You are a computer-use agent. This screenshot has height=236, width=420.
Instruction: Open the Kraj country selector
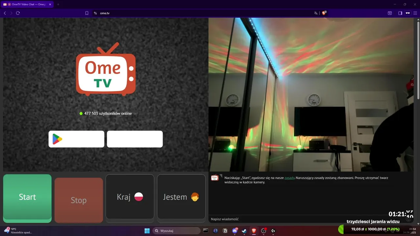(x=130, y=197)
